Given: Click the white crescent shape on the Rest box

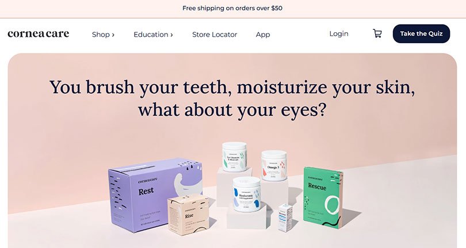Looking at the screenshot, I should click(187, 184).
